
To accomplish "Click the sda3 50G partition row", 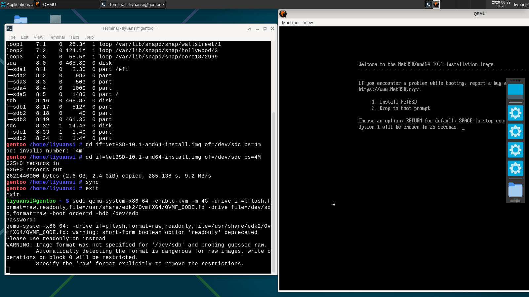I will 59,82.
